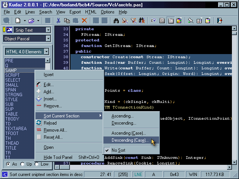Choose plain Insert at the context menu top
This screenshot has height=179, width=239.
69,75
